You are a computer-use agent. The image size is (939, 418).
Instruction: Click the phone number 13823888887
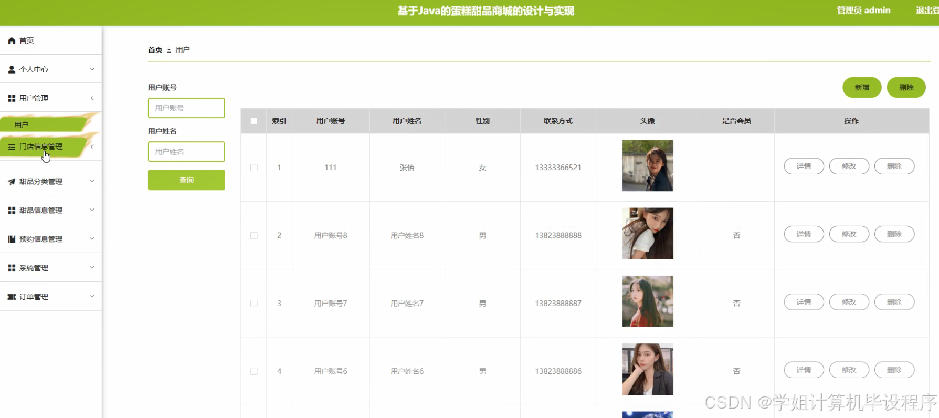[x=558, y=304]
